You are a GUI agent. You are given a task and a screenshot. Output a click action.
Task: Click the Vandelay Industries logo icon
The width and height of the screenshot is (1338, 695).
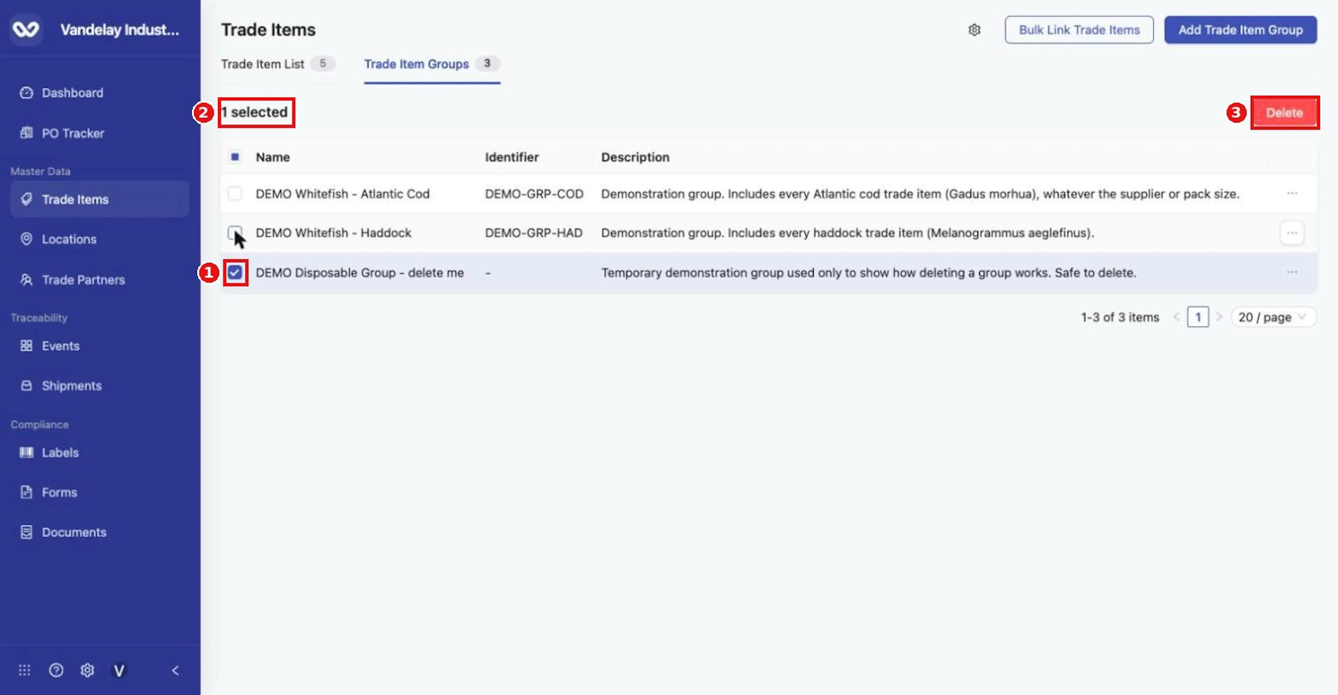click(26, 30)
